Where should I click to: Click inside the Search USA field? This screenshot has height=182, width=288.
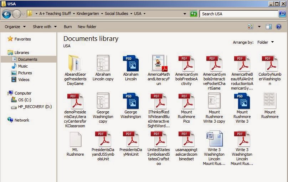(238, 14)
